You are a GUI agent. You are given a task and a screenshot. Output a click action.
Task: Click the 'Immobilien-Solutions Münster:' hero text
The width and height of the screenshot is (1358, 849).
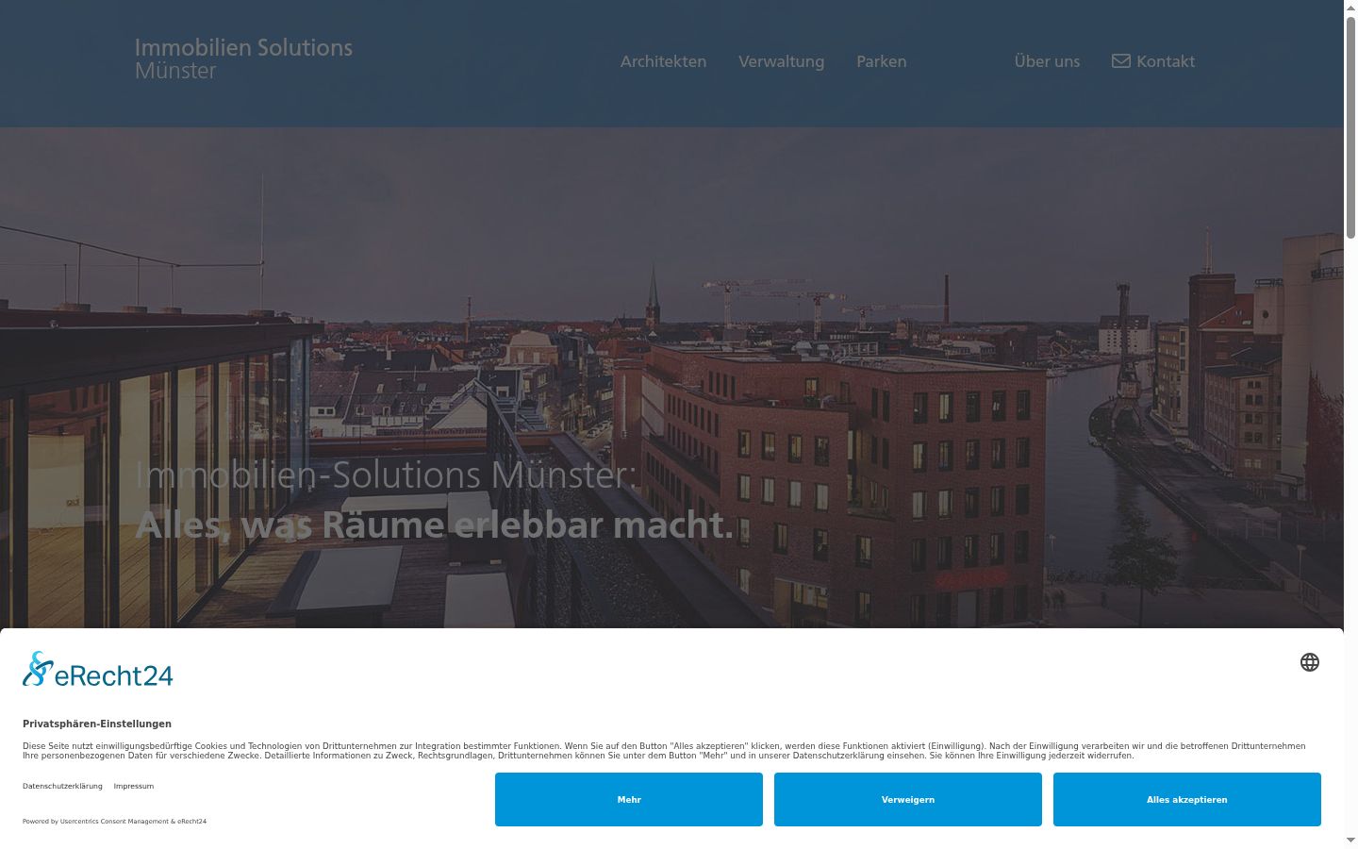coord(387,474)
